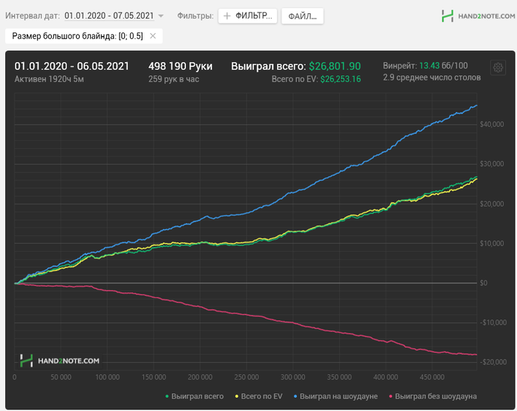Click the end of green total winnings line
This screenshot has height=411, width=517.
(476, 177)
